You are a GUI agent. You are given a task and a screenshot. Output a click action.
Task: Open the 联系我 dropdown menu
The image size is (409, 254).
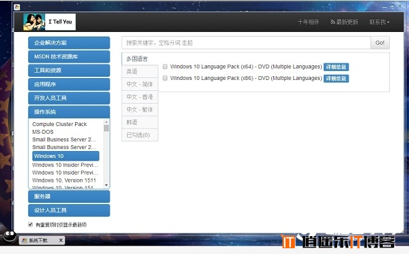tap(380, 22)
